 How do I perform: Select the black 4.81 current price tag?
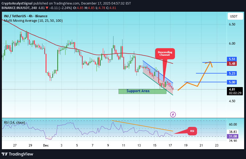click(232, 90)
